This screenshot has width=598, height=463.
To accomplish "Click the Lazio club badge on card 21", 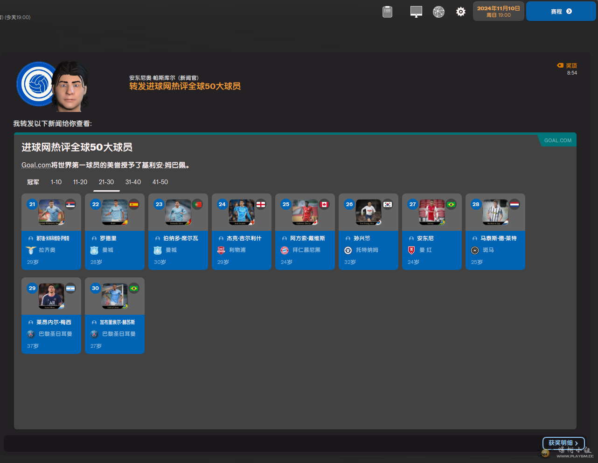I will tap(31, 250).
